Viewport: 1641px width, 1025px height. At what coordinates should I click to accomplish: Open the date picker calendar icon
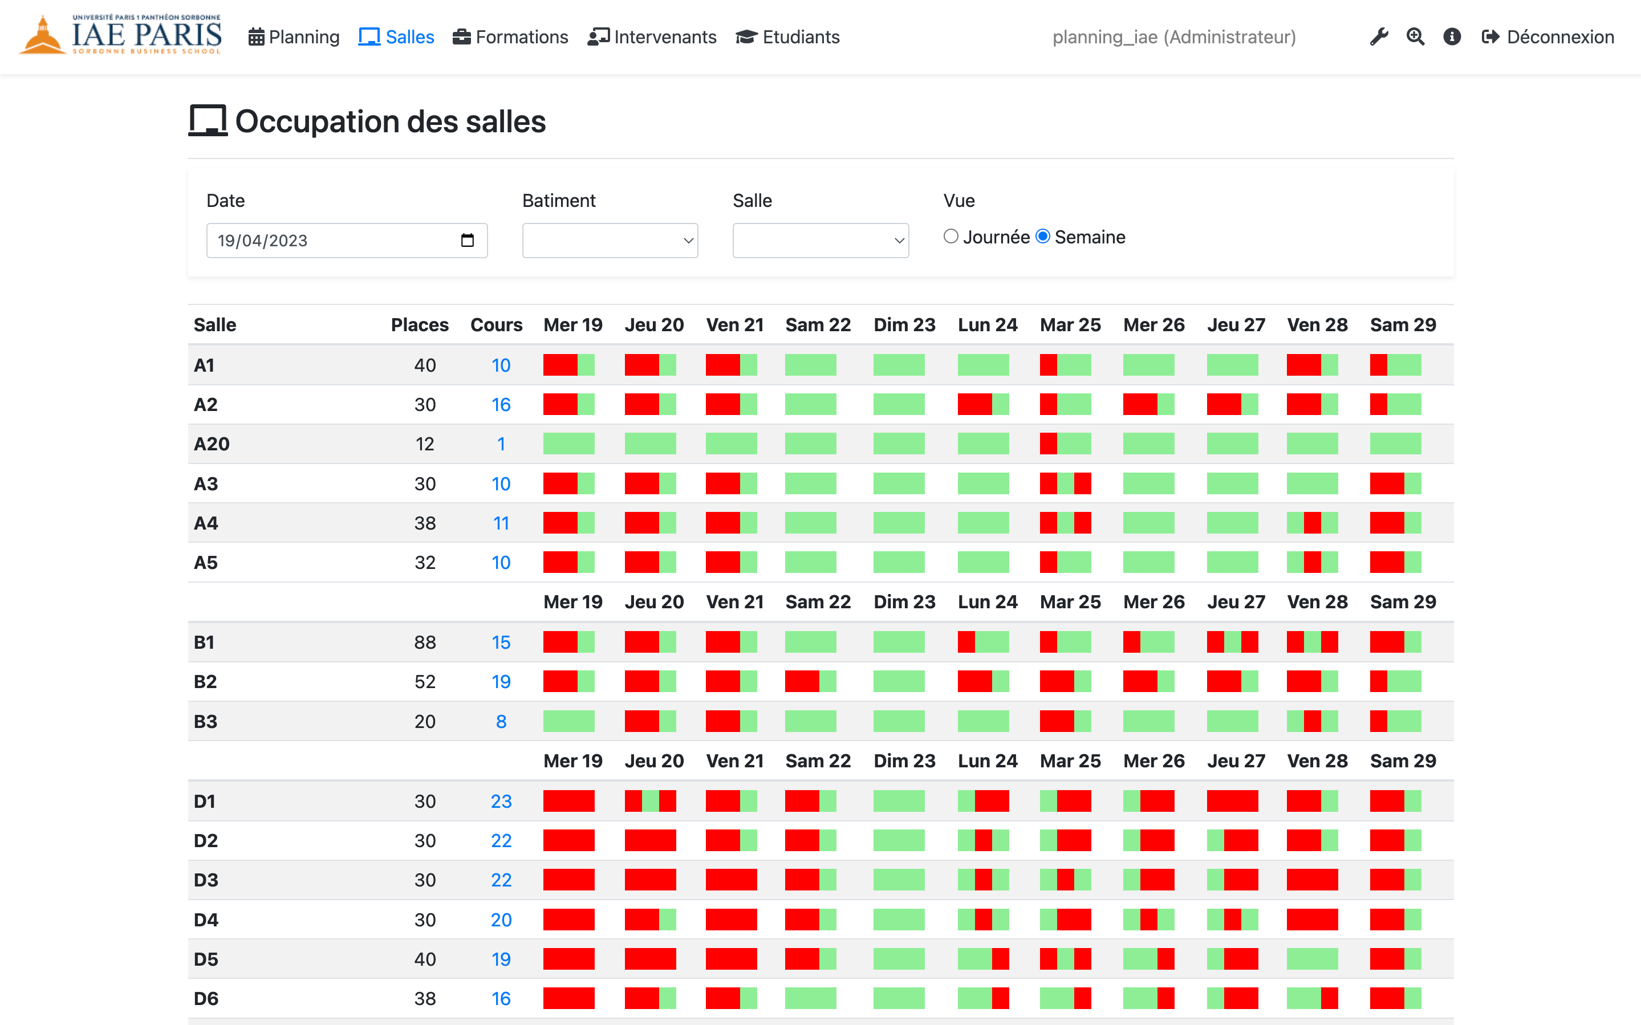(467, 241)
